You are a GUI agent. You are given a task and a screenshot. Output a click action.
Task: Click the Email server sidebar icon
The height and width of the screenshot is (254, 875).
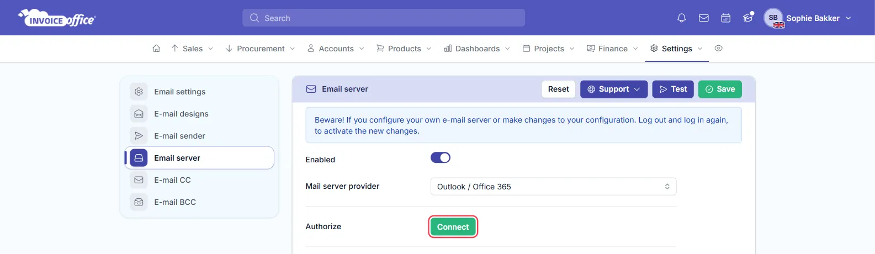pyautogui.click(x=139, y=158)
